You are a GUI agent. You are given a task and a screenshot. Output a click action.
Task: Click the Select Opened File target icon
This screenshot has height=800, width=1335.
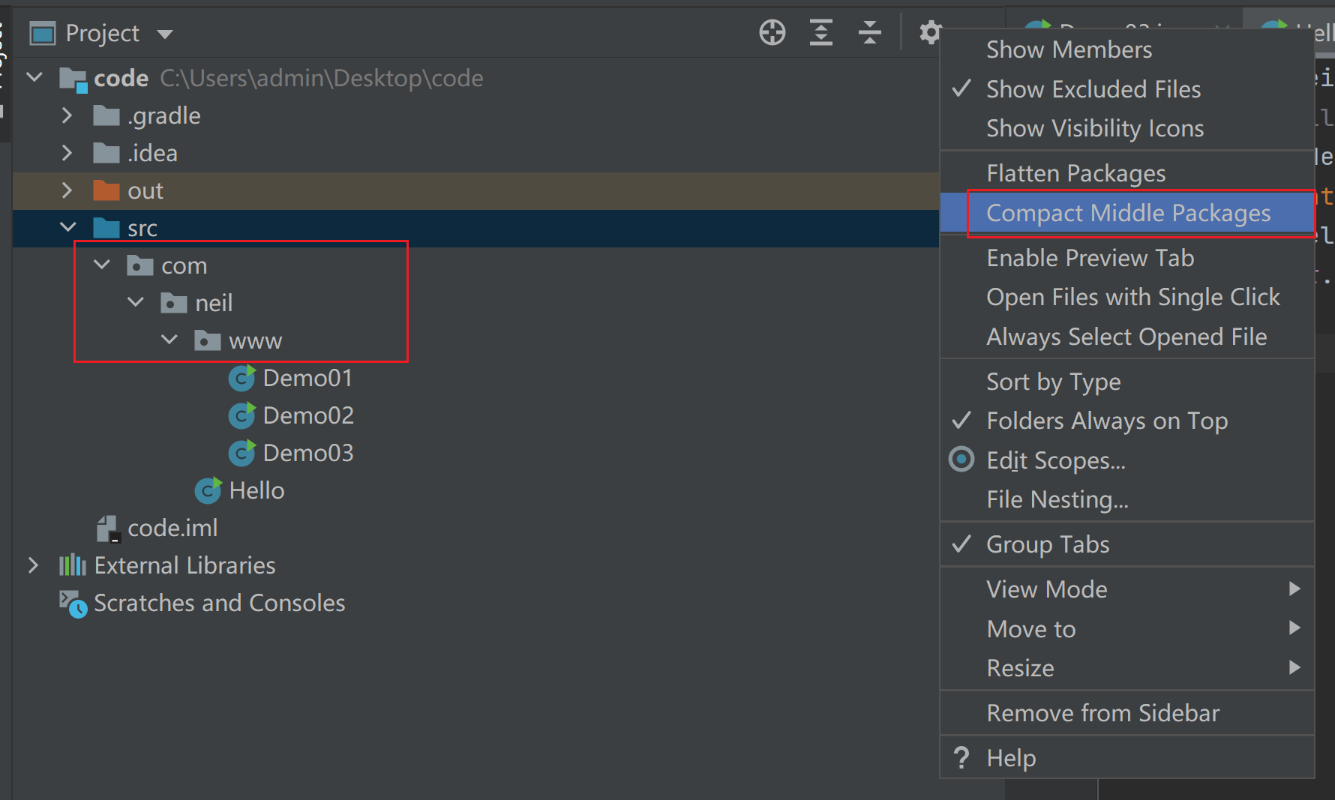tap(772, 33)
